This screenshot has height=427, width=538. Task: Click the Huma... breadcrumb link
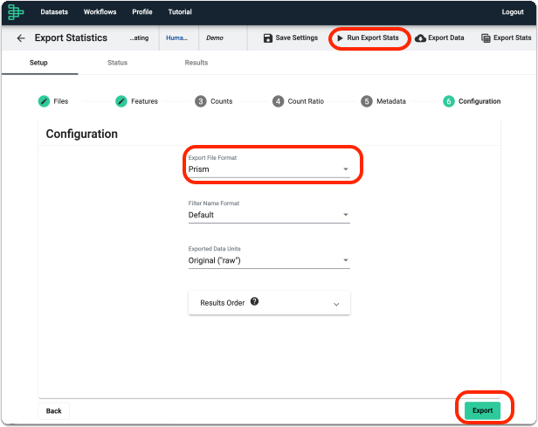pos(176,38)
